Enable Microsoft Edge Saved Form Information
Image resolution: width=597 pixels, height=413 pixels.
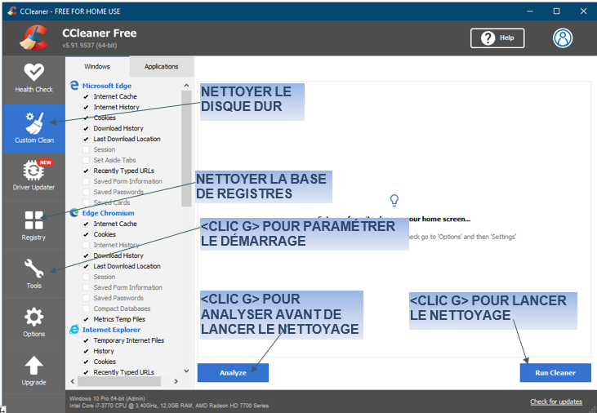pyautogui.click(x=86, y=181)
